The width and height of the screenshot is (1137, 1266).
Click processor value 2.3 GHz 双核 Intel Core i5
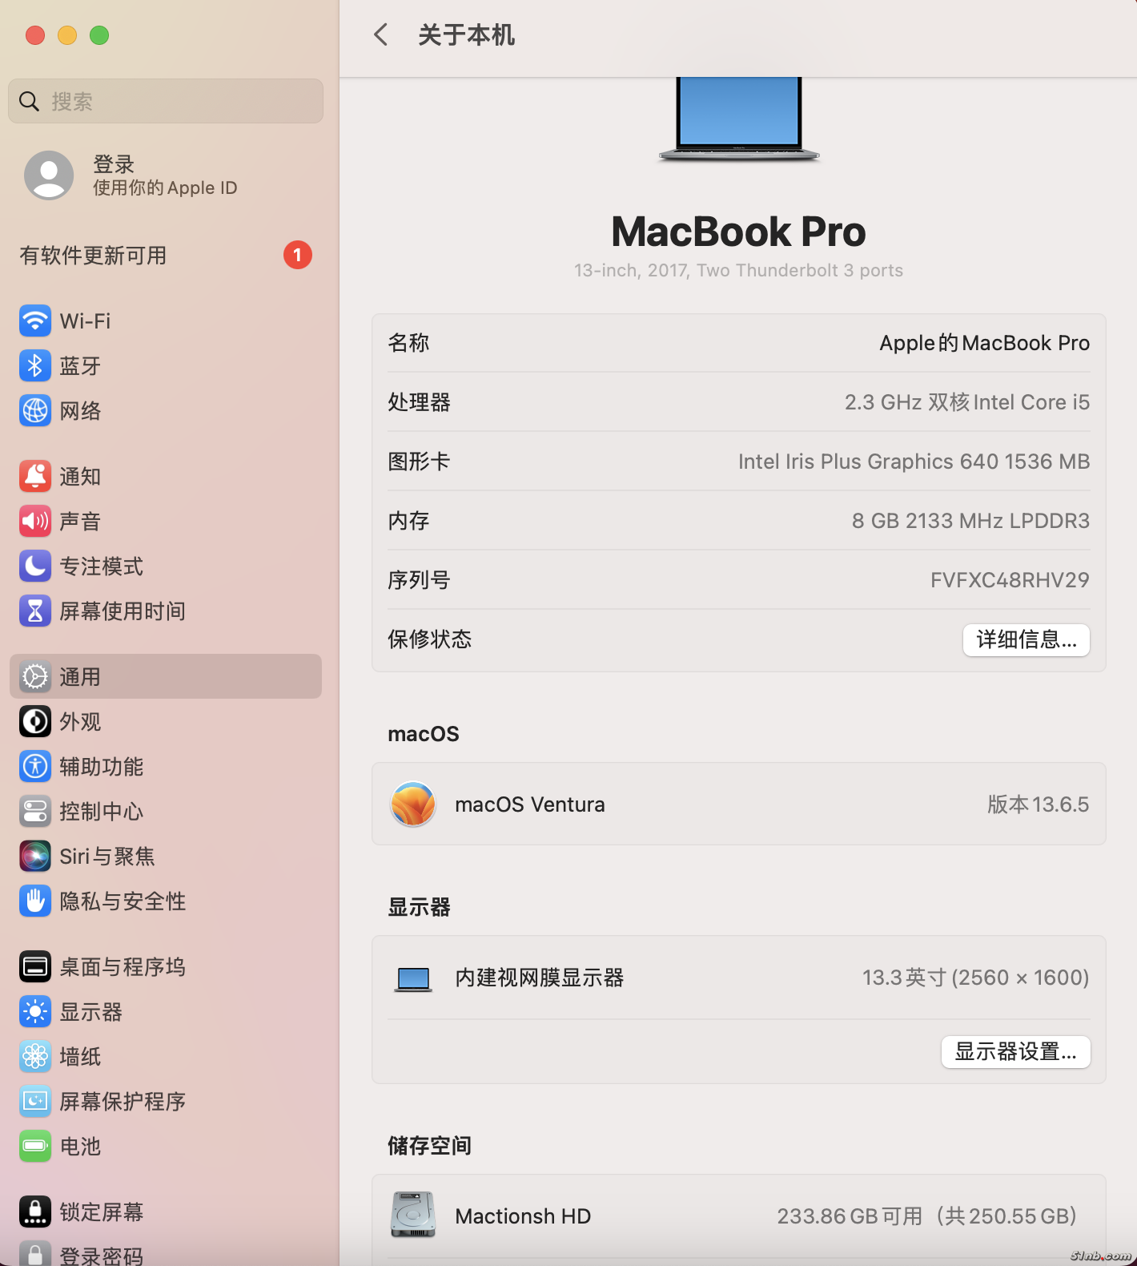pos(967,402)
